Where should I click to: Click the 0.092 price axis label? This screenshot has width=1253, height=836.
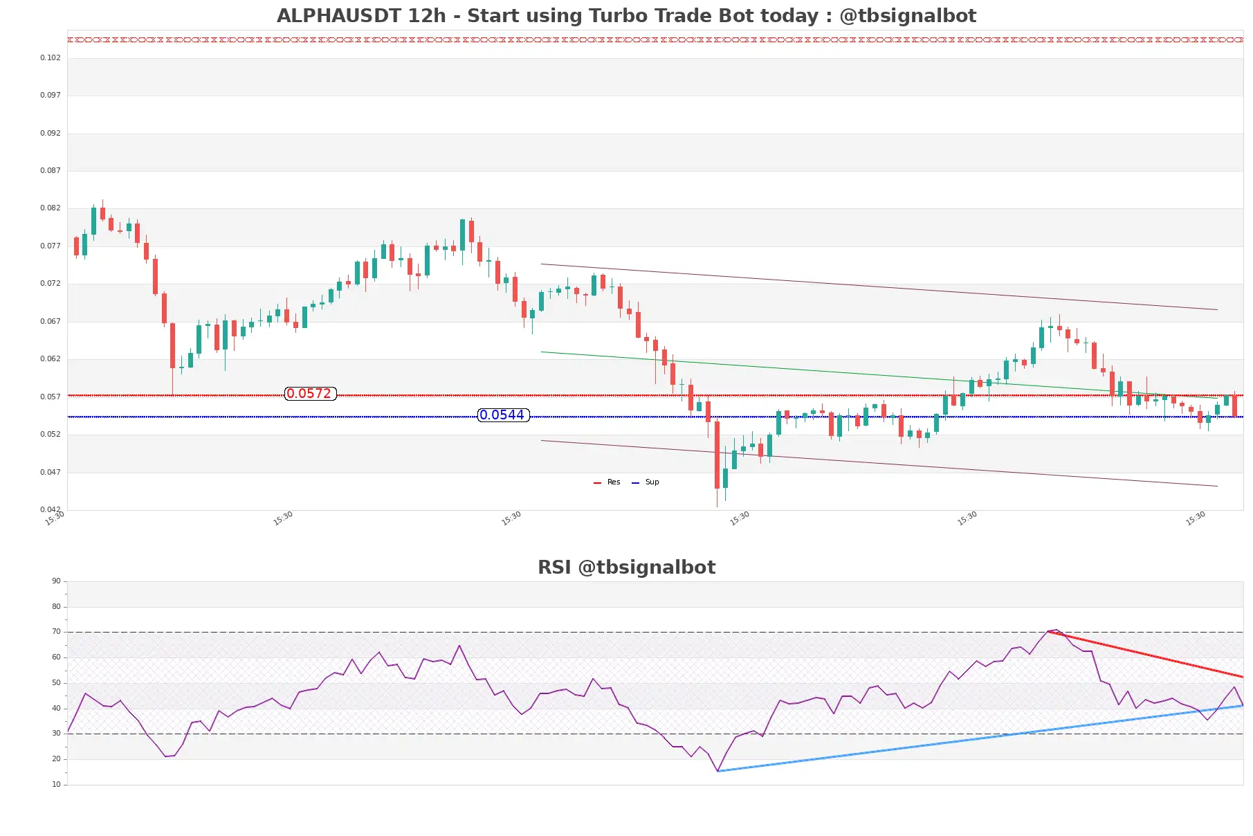pos(50,134)
